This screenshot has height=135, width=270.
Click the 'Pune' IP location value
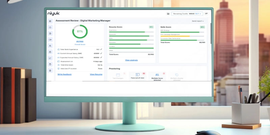tap(100, 69)
